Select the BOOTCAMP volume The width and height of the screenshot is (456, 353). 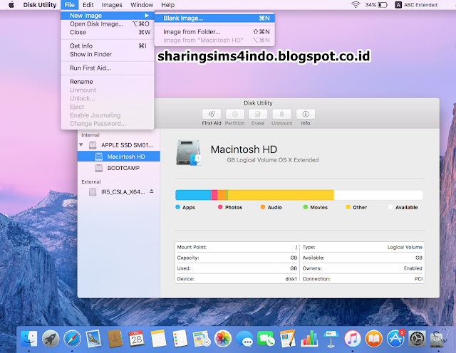click(x=119, y=168)
